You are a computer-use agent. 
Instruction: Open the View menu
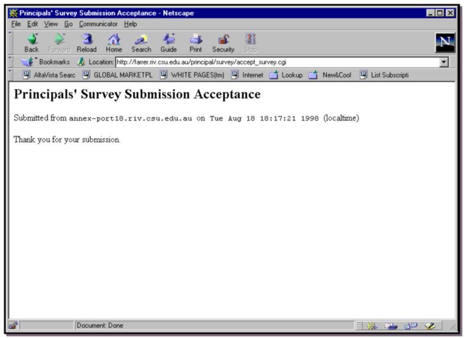click(x=51, y=24)
